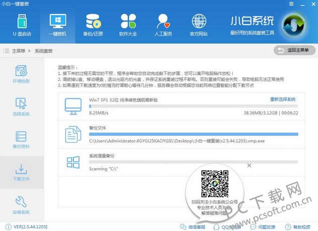Click the Win7 SP1 32位 title
Image resolution: width=318 pixels, height=231 pixels.
point(123,100)
